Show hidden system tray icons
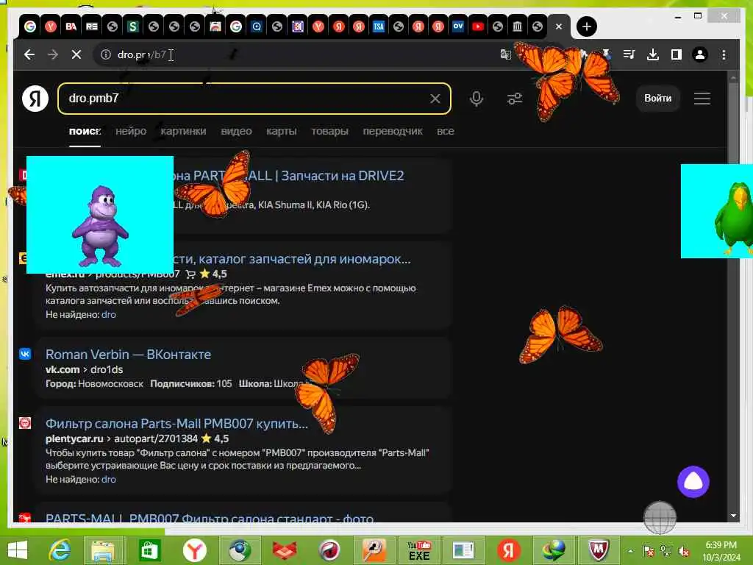753x565 pixels. coord(630,552)
